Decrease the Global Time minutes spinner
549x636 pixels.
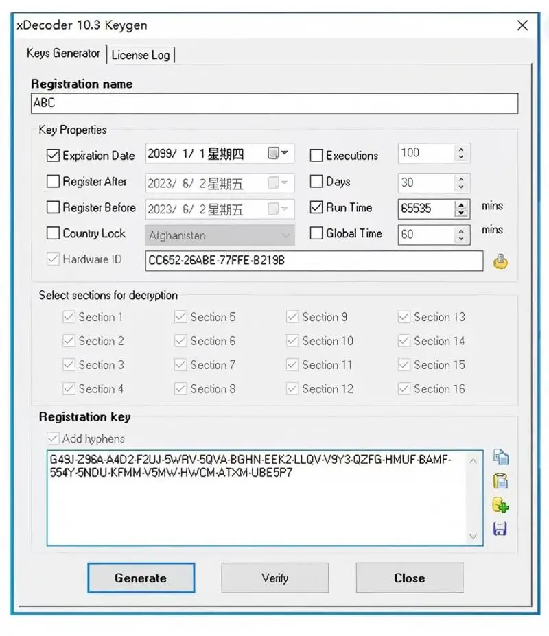(x=461, y=239)
